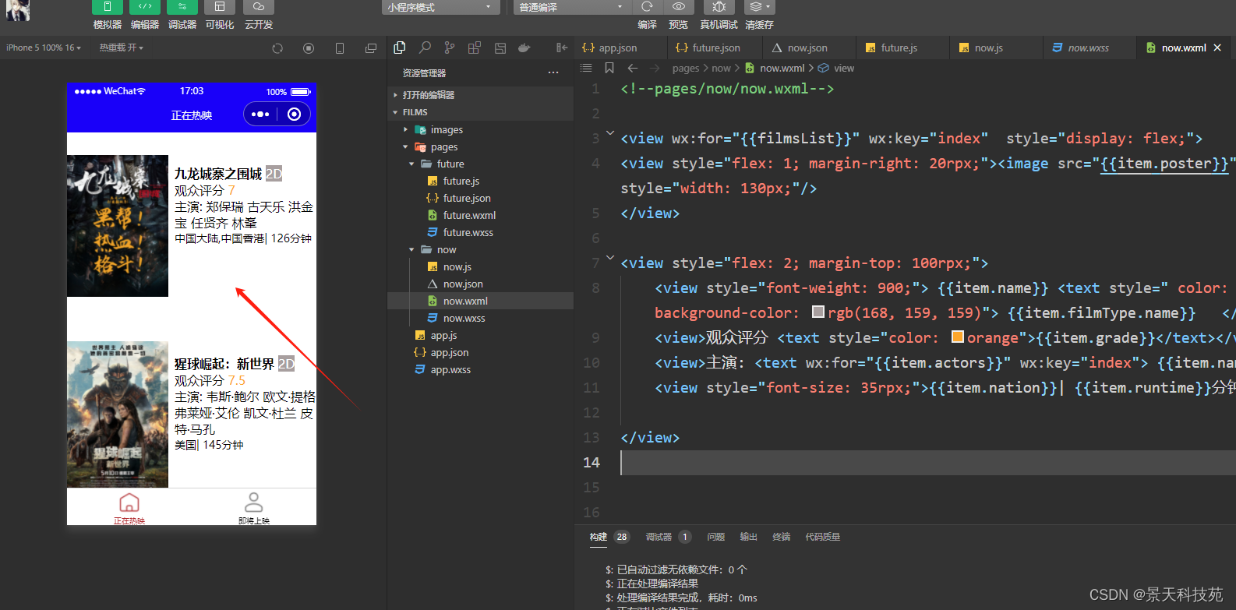Toggle the debugger (调试器) panel button
Image resolution: width=1236 pixels, height=610 pixels.
tap(182, 7)
